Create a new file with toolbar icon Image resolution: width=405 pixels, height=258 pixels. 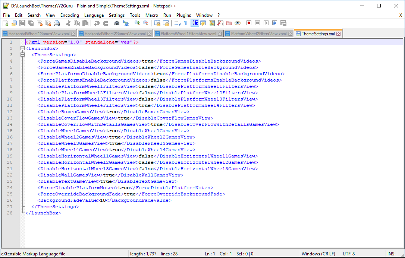click(x=5, y=23)
